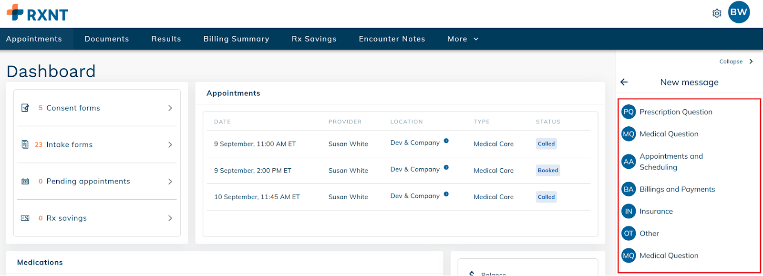Select the OT Other topic icon
The height and width of the screenshot is (276, 763).
[x=629, y=234]
